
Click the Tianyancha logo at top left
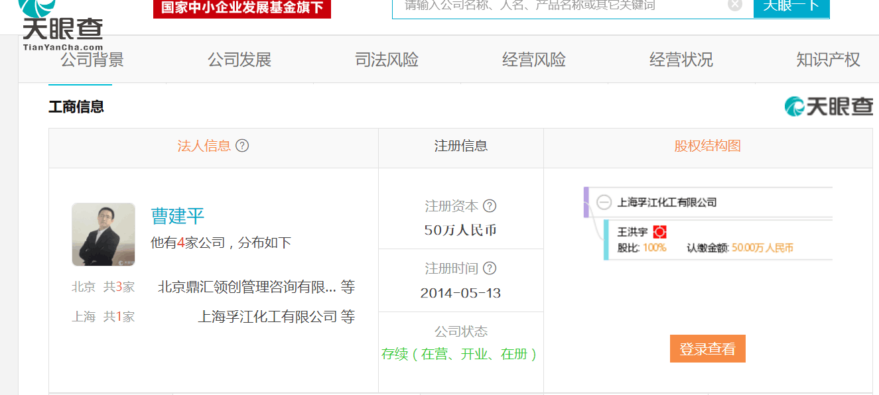pyautogui.click(x=62, y=27)
